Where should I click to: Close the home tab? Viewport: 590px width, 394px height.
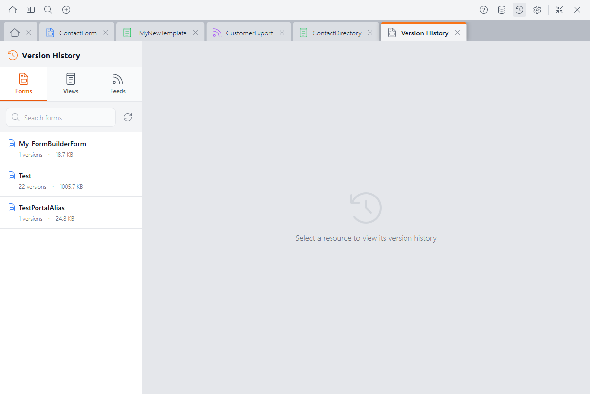tap(29, 33)
